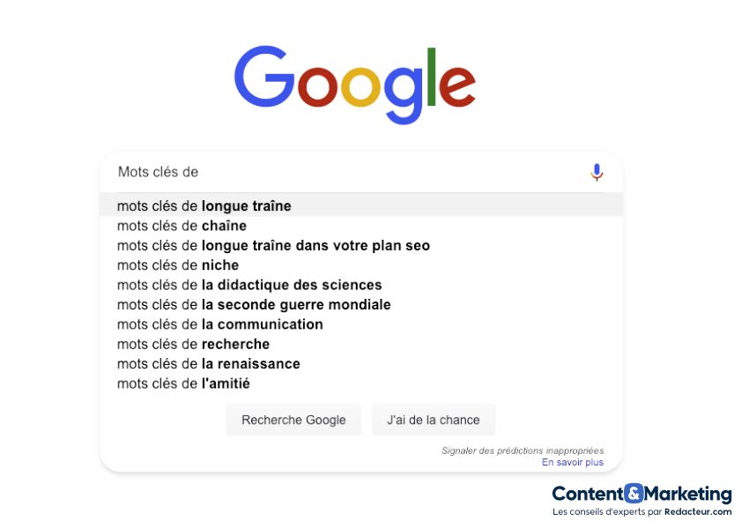
Task: Select 'mots clés de la seconde guerre mondiale'
Action: [x=253, y=304]
